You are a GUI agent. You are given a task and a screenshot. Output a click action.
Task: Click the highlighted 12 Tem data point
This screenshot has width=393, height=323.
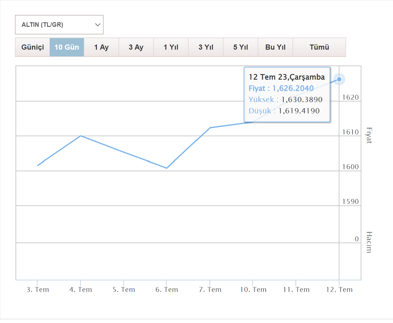click(339, 80)
